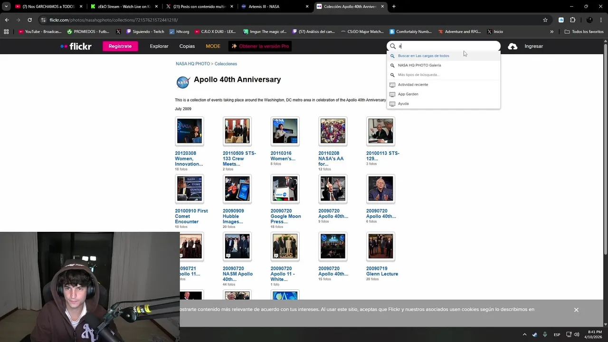The image size is (608, 342).
Task: Switch the ESP input language indicator
Action: (x=557, y=334)
